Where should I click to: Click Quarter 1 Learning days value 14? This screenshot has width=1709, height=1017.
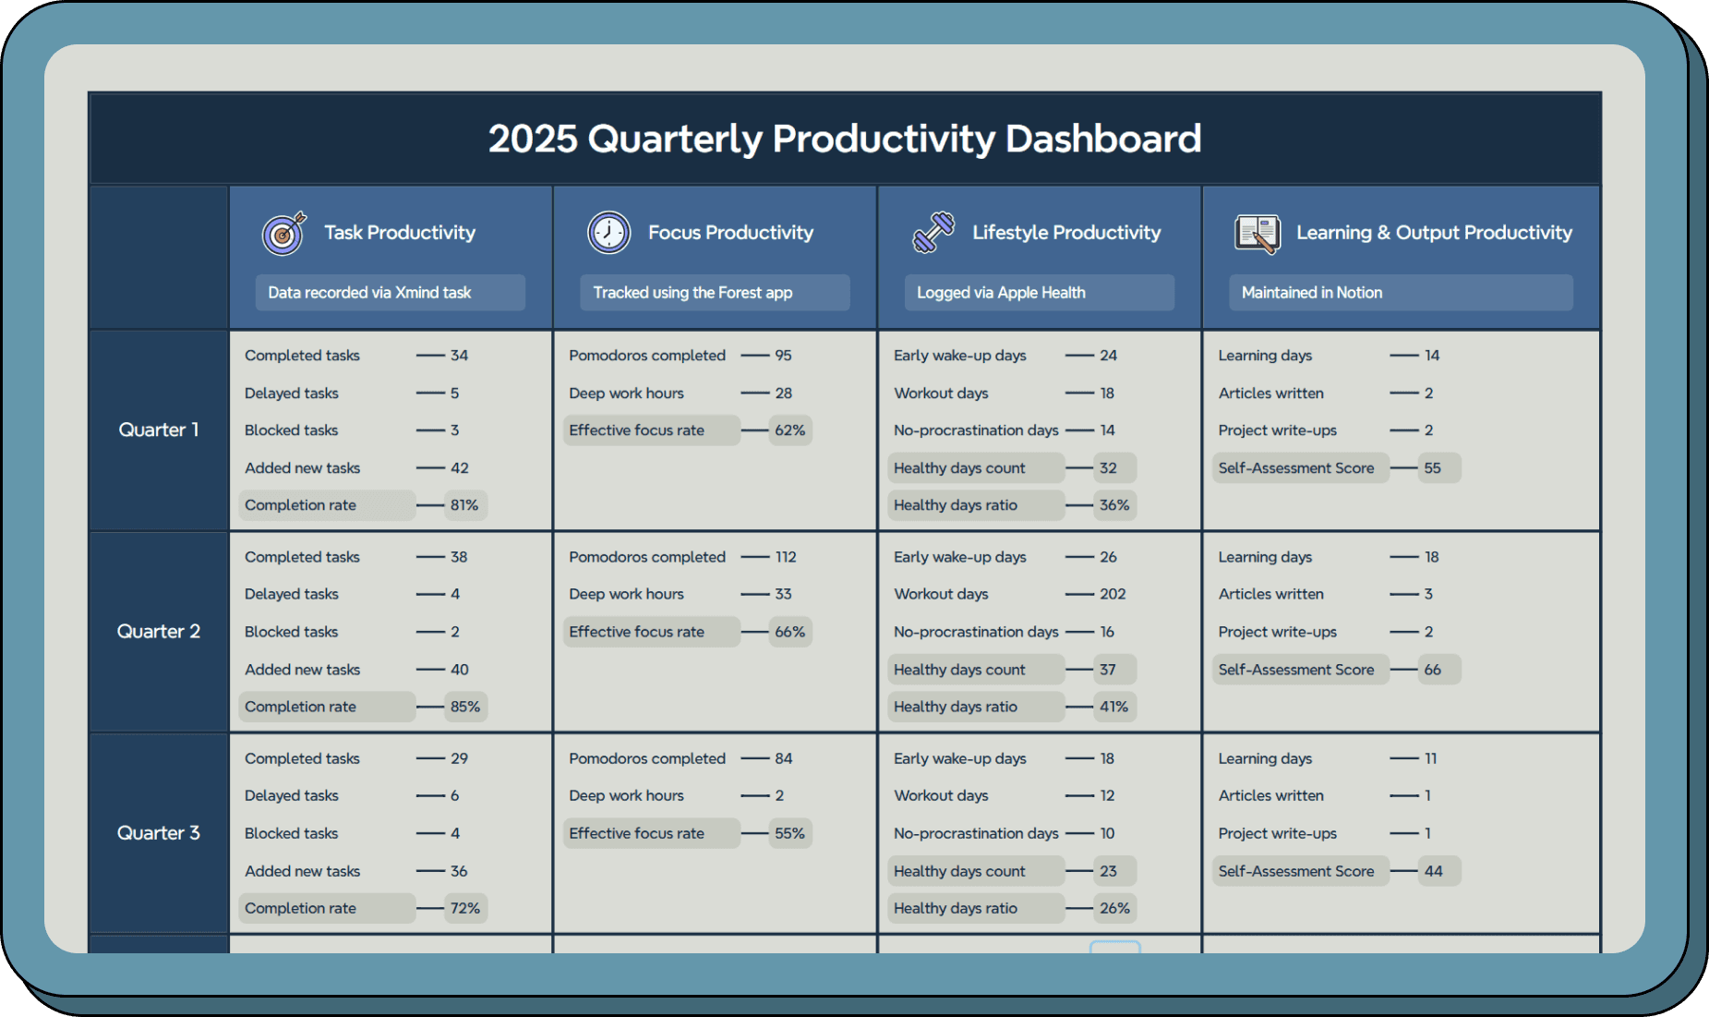point(1432,356)
